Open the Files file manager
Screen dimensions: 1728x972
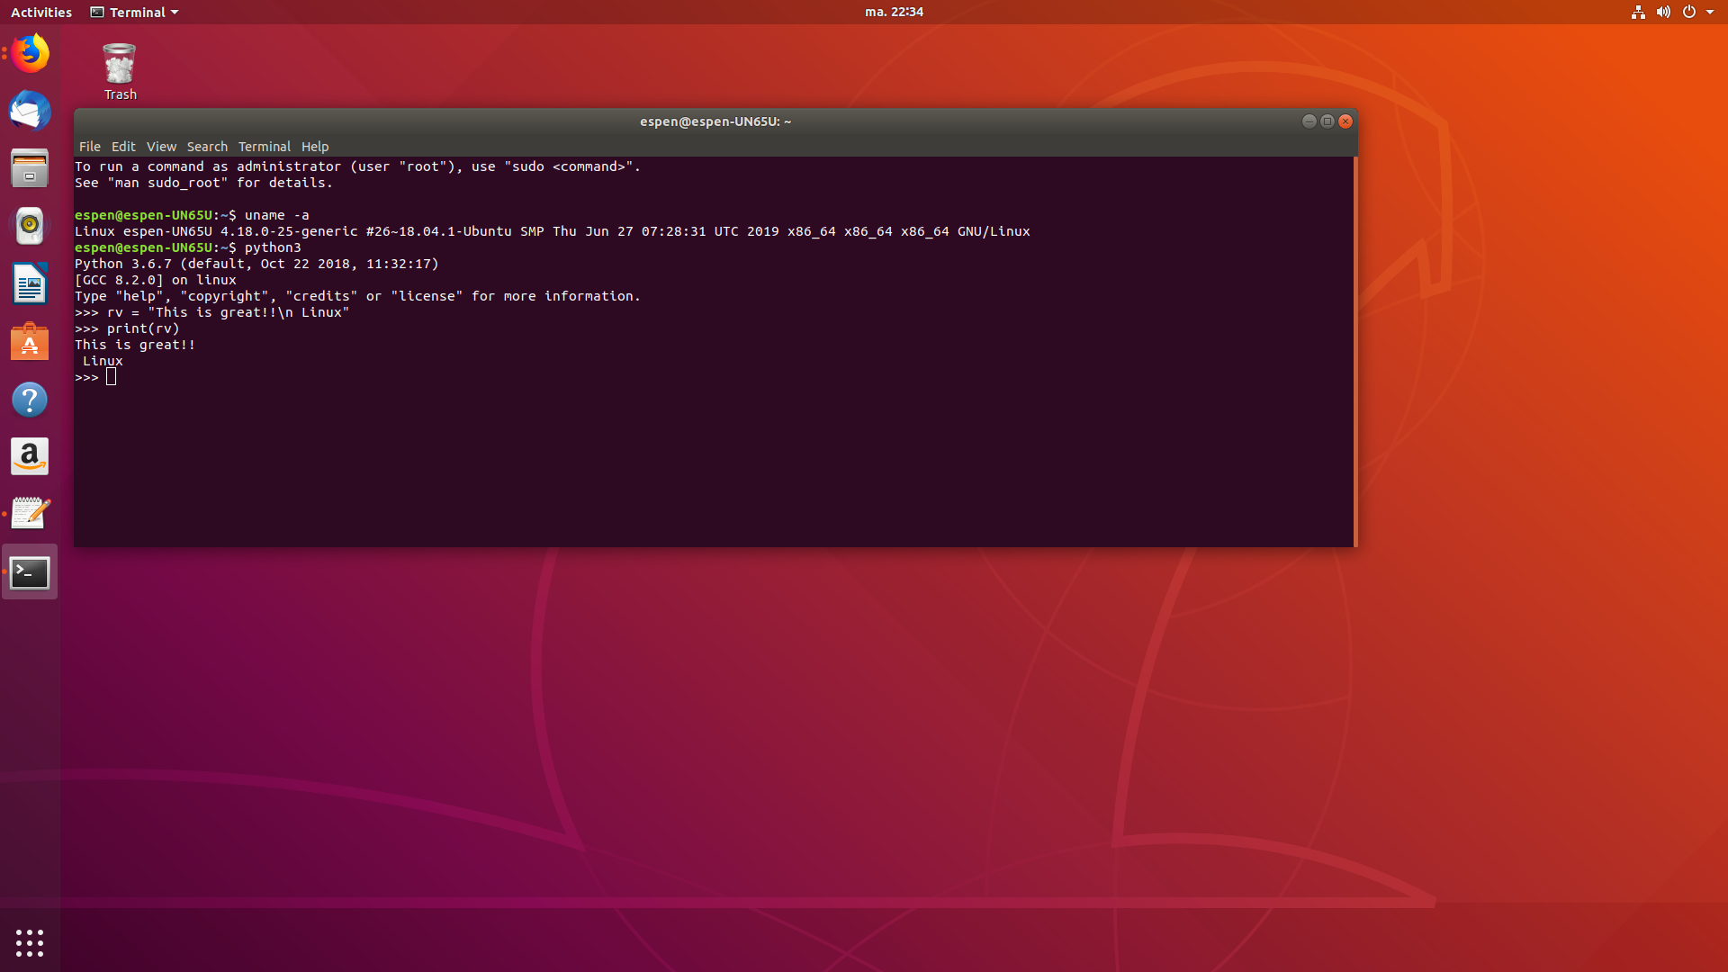[30, 168]
